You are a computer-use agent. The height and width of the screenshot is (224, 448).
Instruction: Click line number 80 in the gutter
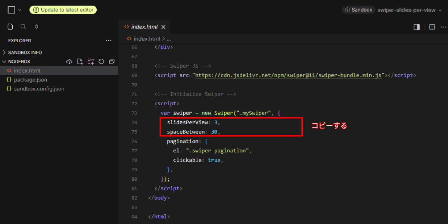[x=134, y=179]
